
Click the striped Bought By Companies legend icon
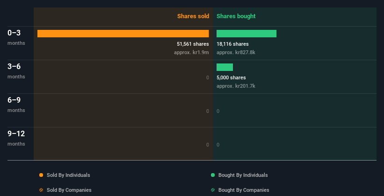pos(213,190)
